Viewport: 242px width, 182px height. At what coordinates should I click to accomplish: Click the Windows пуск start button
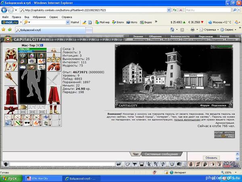(11, 179)
